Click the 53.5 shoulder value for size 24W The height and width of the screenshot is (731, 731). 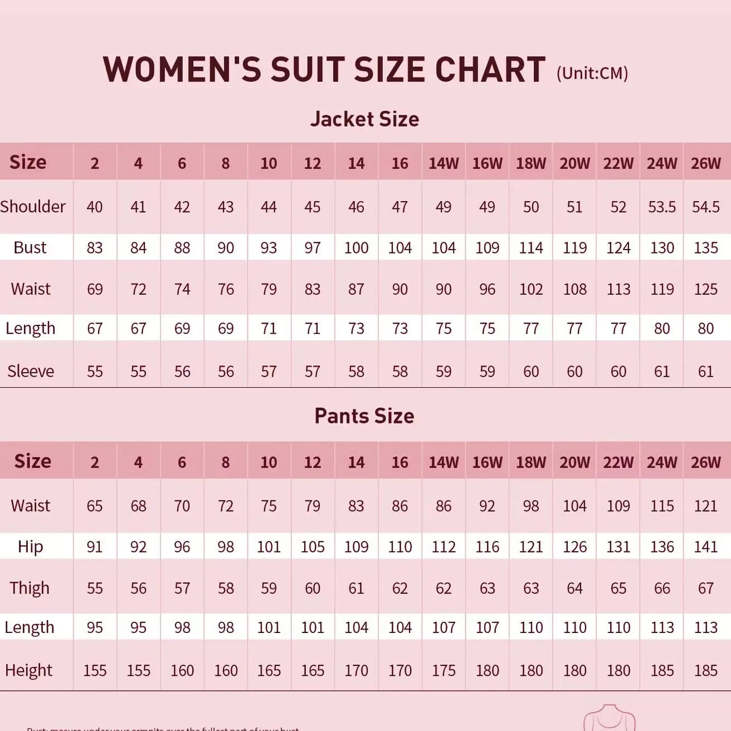[662, 207]
